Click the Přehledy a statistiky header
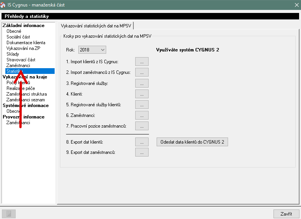This screenshot has height=219, width=301. click(27, 16)
